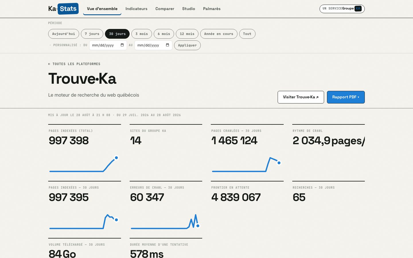Screen dimensions: 413x258
Task: Open the Comparer tab
Action: pyautogui.click(x=165, y=9)
